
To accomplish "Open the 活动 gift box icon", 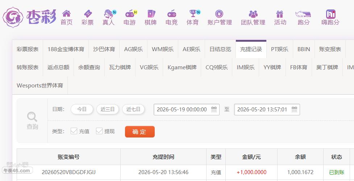I will click(x=279, y=14).
